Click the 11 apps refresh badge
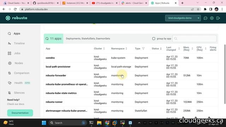Viewport: 226px width, 127px height. click(53, 38)
